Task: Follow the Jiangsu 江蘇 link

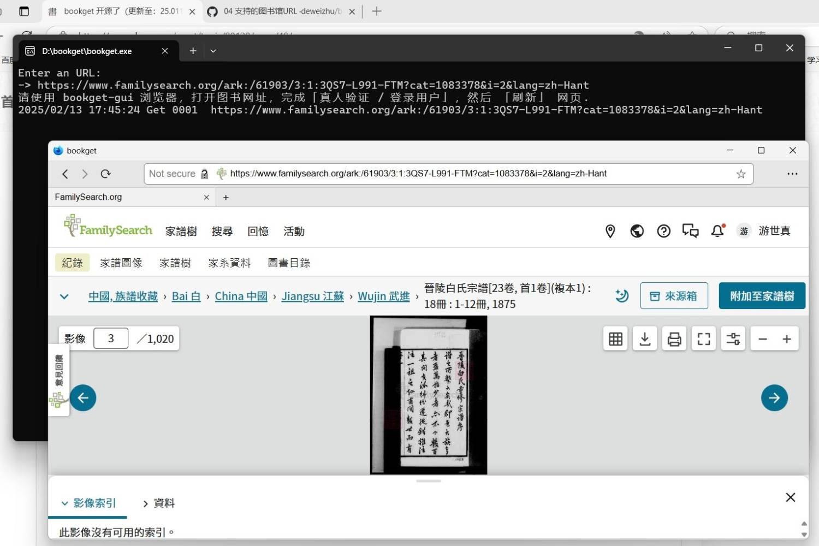Action: [x=312, y=296]
